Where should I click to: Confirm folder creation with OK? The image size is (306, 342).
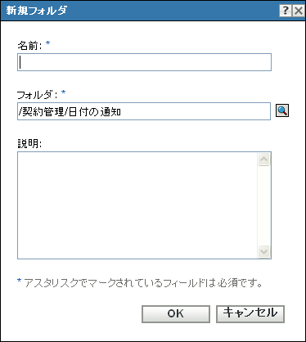tap(176, 314)
